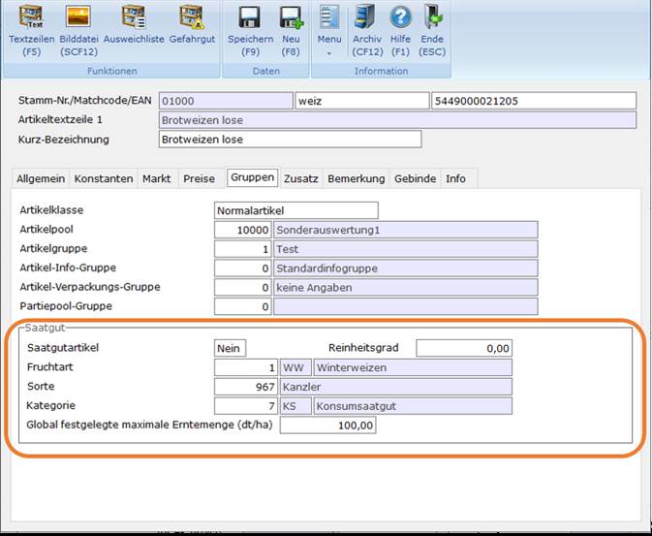
Task: Click the empty Partiepool-Gruppe description field
Action: coord(405,306)
